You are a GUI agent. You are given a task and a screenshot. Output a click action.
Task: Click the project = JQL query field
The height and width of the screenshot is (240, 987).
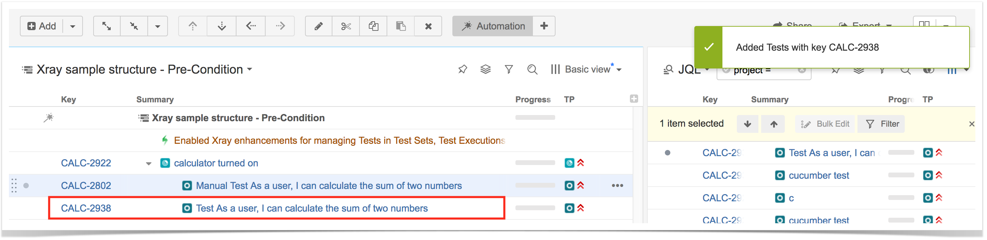coord(764,71)
